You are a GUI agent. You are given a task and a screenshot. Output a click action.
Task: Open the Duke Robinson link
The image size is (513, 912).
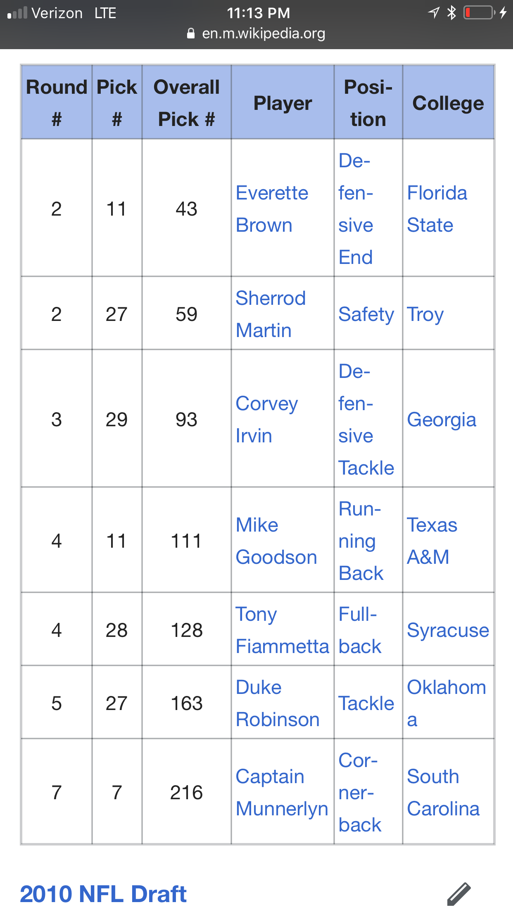click(278, 703)
